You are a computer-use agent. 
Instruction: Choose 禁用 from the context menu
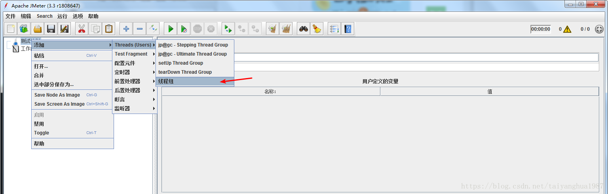72,124
